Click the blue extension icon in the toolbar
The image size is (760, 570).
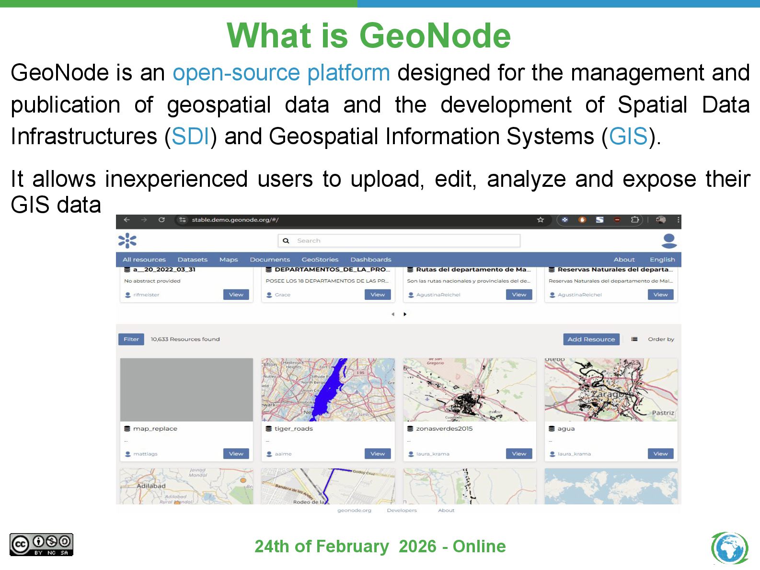point(565,220)
